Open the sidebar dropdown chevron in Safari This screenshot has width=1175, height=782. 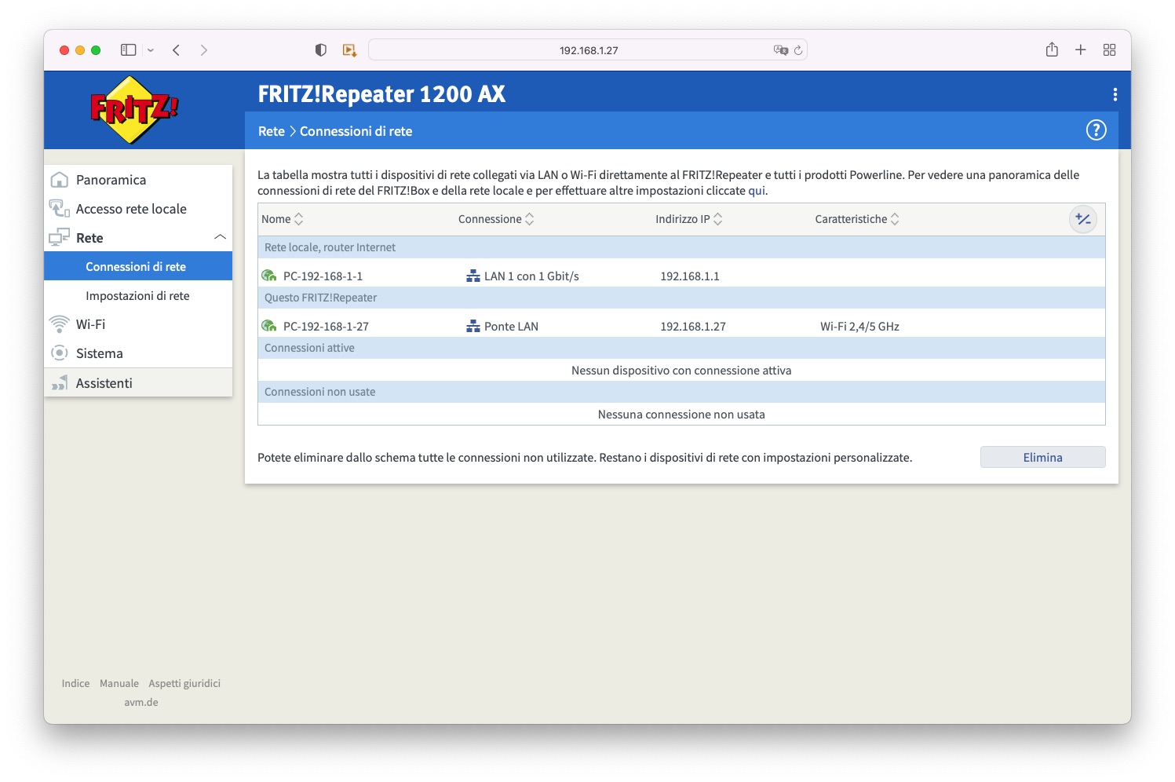tap(151, 50)
